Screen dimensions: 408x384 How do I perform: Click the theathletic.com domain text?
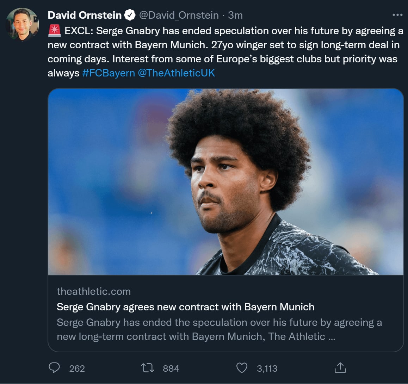[x=94, y=291]
